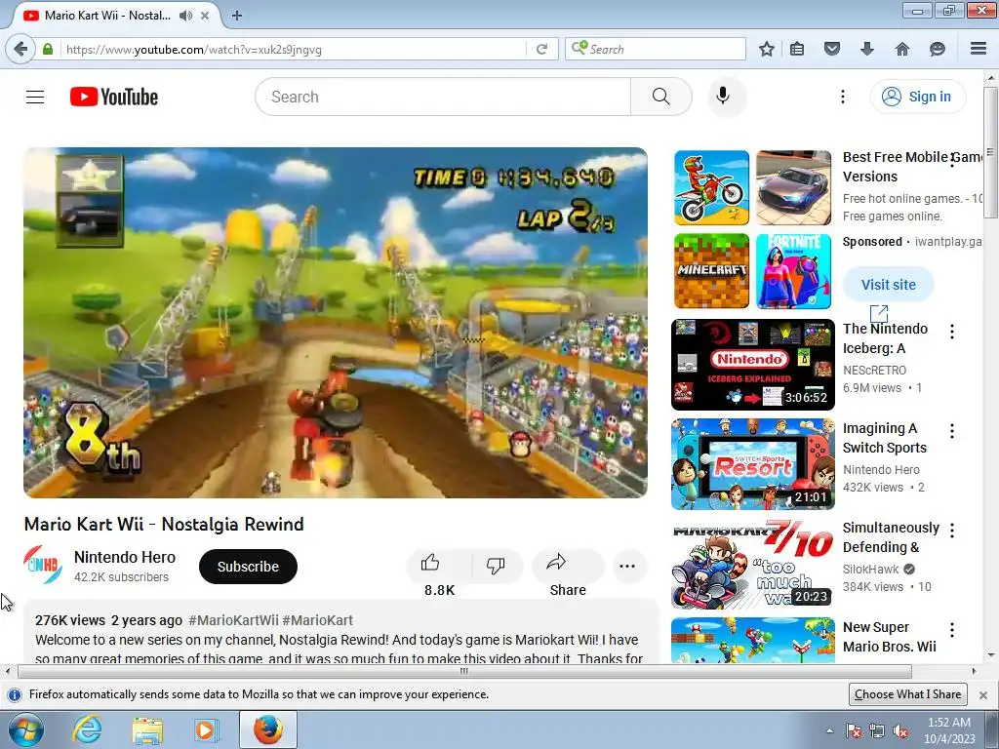
Task: Go to YouTube home via logo
Action: tap(114, 97)
